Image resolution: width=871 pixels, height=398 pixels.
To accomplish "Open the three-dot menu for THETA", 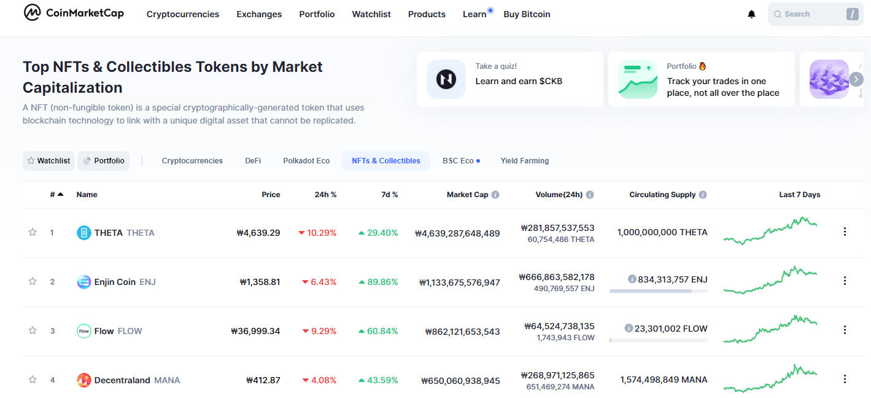I will tap(845, 232).
